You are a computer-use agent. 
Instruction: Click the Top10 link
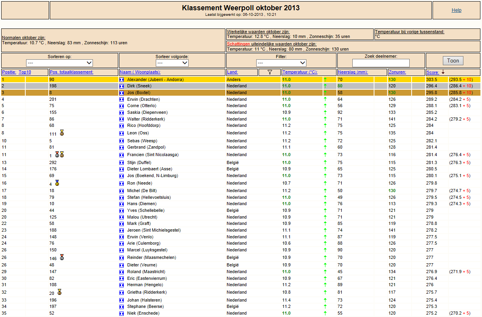pyautogui.click(x=25, y=72)
